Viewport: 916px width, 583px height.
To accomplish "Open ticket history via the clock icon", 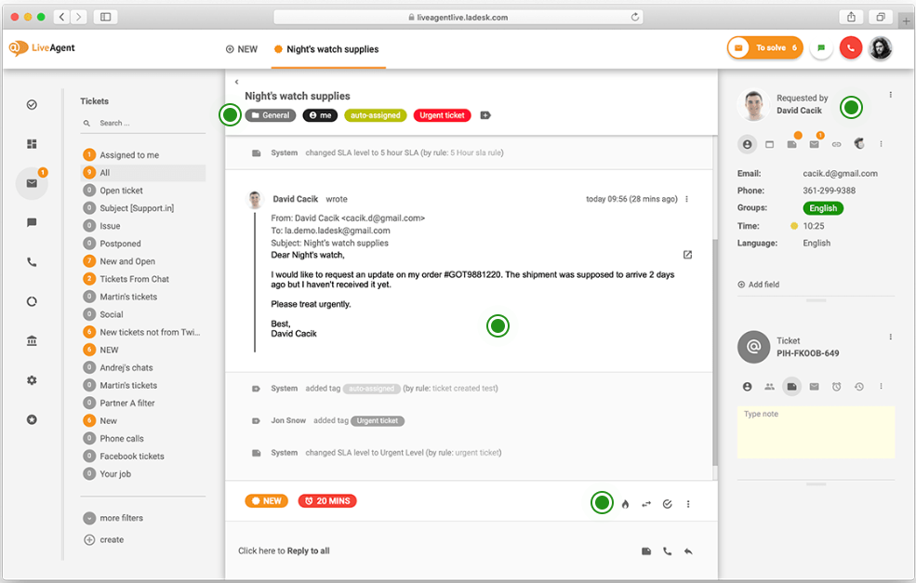I will (858, 386).
